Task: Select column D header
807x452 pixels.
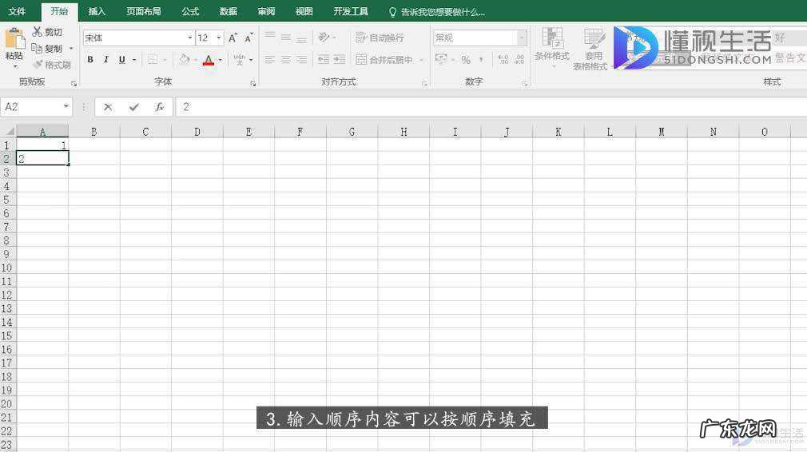Action: coord(197,132)
